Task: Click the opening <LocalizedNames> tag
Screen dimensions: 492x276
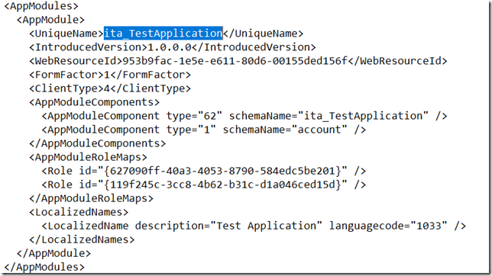Action: tap(79, 213)
